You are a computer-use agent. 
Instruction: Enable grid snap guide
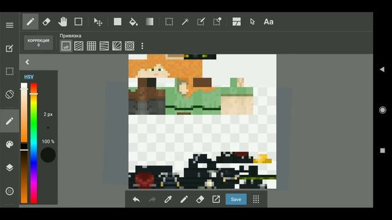91,46
